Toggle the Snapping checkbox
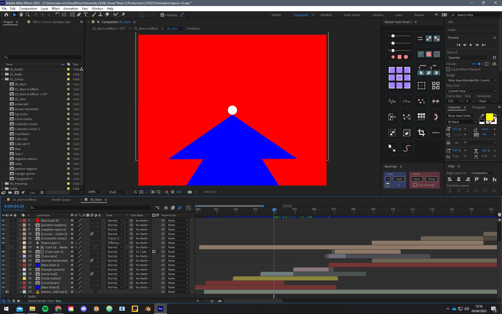The width and height of the screenshot is (502, 314). tap(162, 15)
